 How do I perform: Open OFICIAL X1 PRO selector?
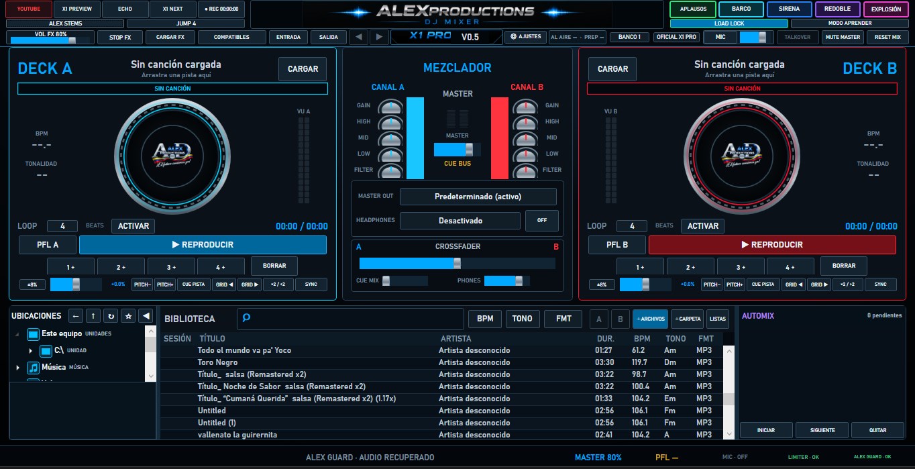coord(677,37)
